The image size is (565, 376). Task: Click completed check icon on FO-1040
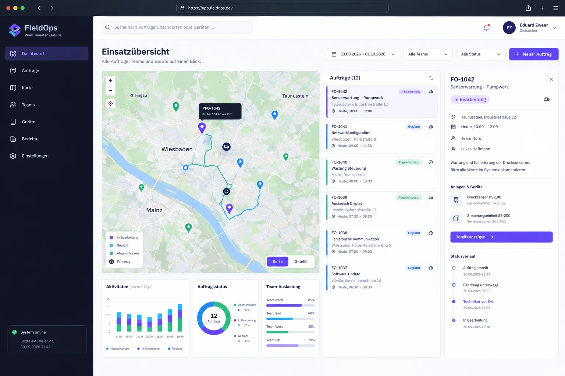click(431, 162)
